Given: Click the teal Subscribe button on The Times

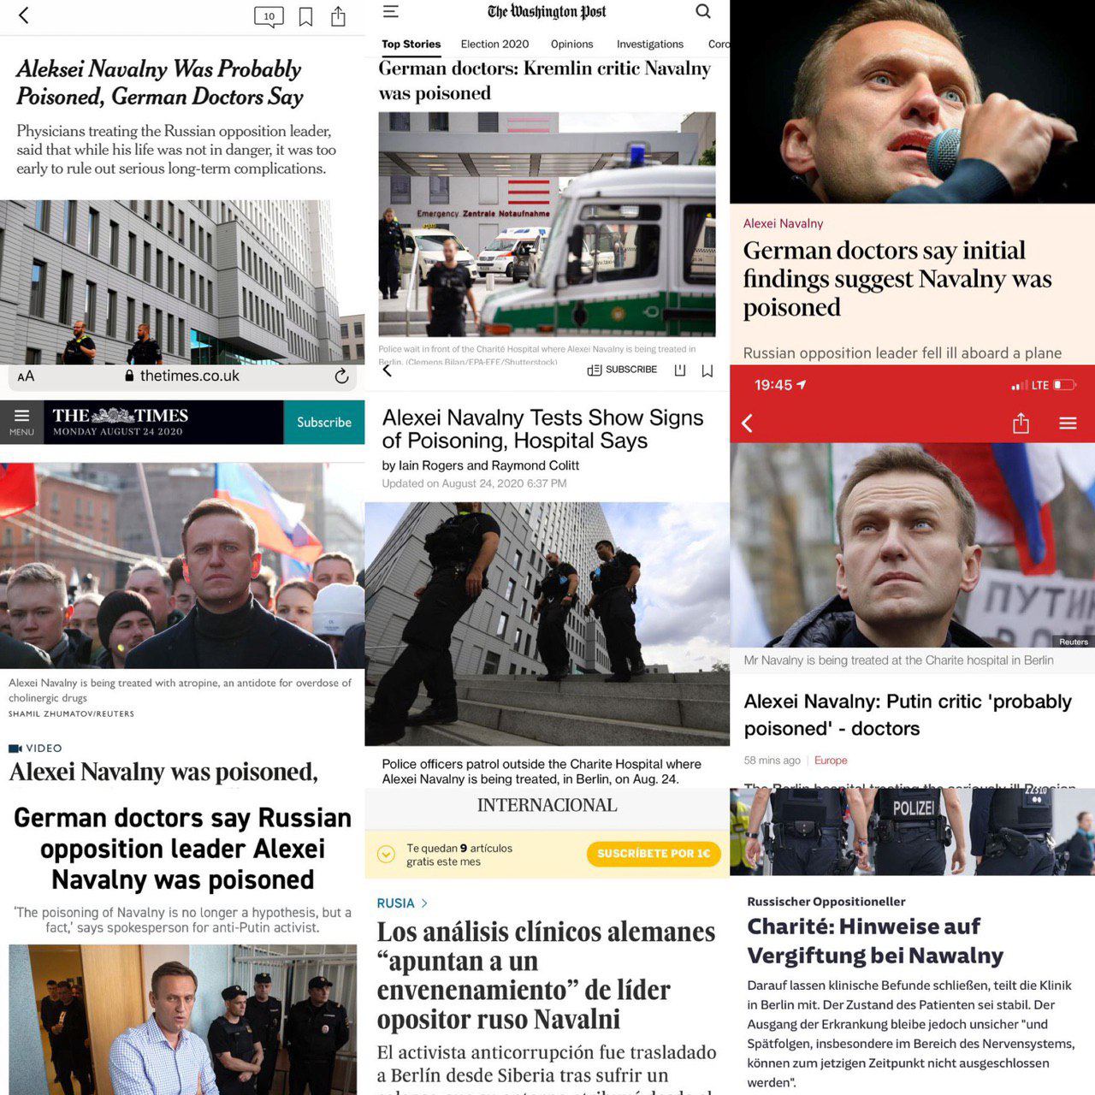Looking at the screenshot, I should (x=324, y=422).
